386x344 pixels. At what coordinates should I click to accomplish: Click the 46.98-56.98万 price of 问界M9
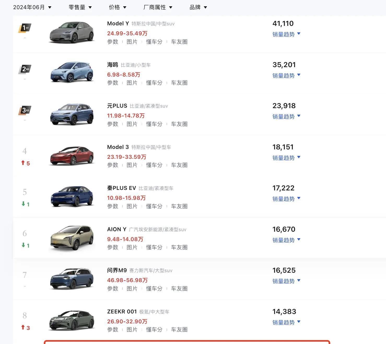pyautogui.click(x=127, y=280)
